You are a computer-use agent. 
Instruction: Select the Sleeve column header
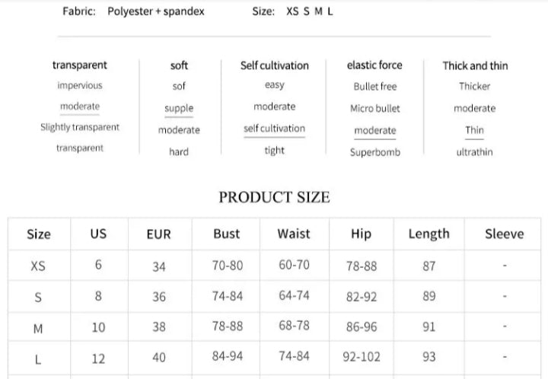(505, 234)
